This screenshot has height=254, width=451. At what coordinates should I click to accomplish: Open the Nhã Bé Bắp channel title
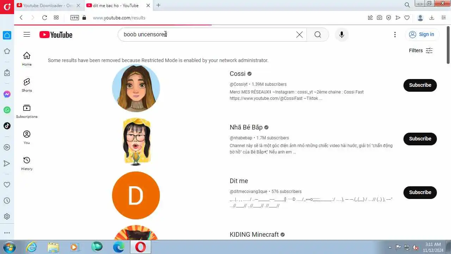click(246, 127)
